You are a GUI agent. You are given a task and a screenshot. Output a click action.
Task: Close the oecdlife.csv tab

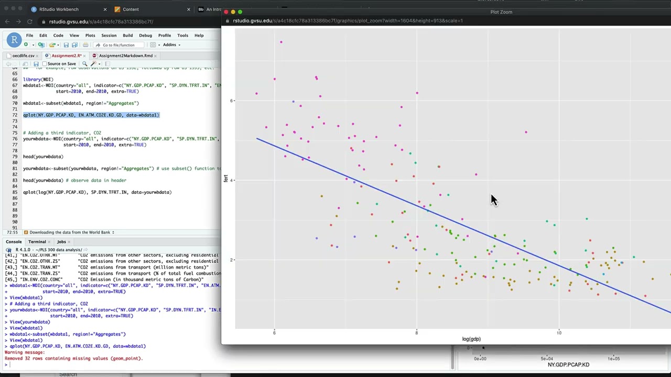[x=37, y=56]
